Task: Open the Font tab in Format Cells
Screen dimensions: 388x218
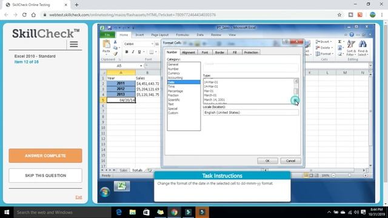Action: tap(205, 53)
